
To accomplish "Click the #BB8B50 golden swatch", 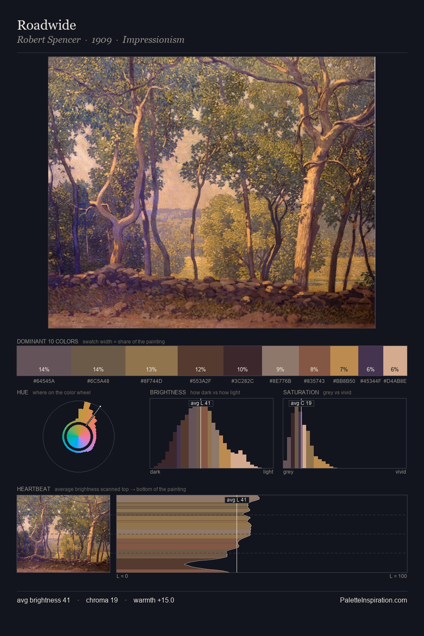I will [344, 361].
